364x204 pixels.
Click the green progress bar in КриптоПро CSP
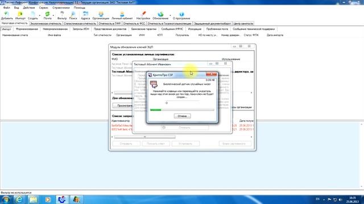click(x=182, y=110)
